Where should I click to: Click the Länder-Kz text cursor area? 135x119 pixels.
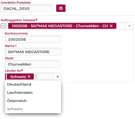pos(44,77)
